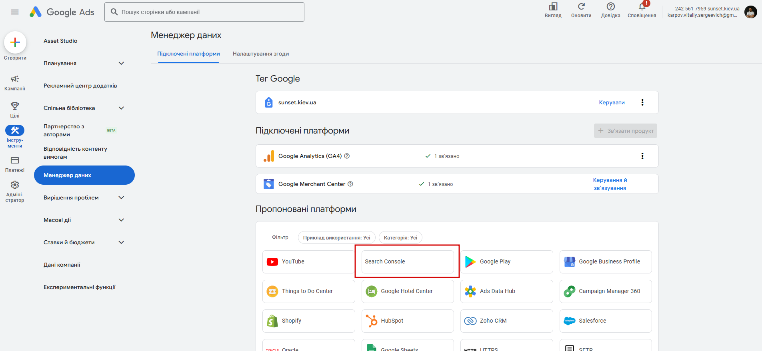This screenshot has height=351, width=762.
Task: Open Asset Studio menu item
Action: click(60, 41)
